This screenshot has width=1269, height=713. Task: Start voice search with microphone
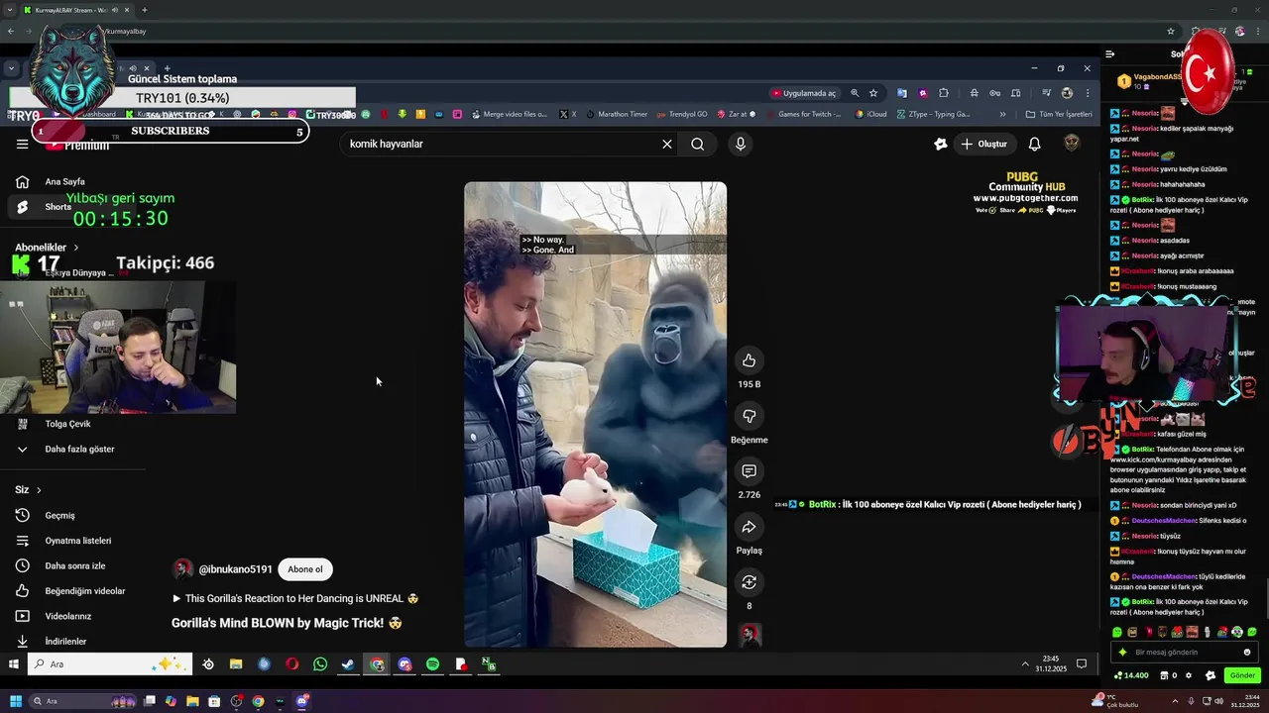[740, 144]
